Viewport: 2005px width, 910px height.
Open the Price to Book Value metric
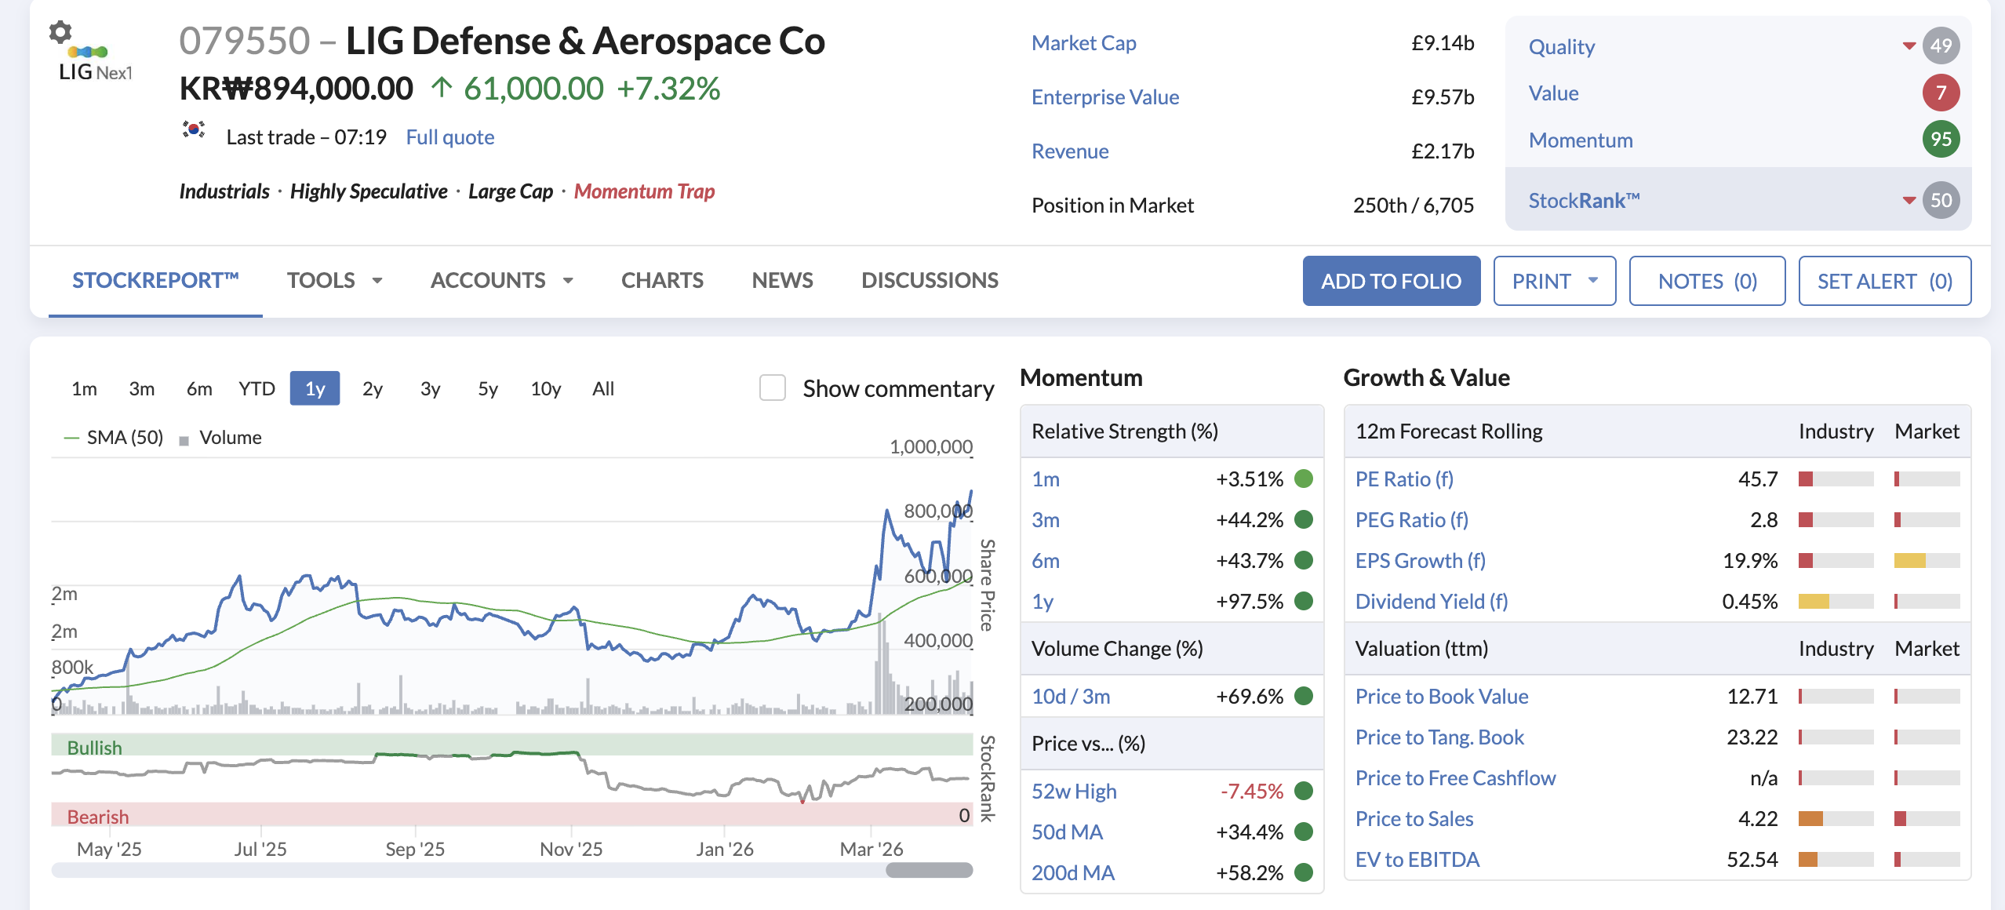1442,697
